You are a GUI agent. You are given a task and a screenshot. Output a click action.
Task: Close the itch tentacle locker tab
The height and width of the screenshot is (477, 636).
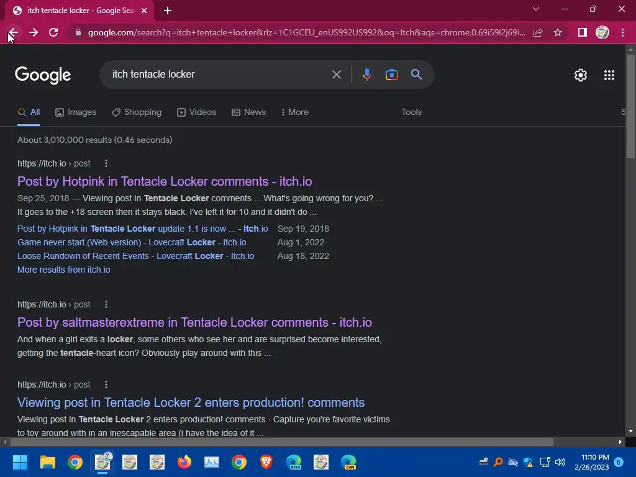144,11
